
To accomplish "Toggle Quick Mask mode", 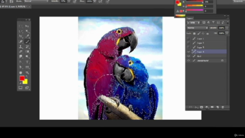I will coord(20,88).
